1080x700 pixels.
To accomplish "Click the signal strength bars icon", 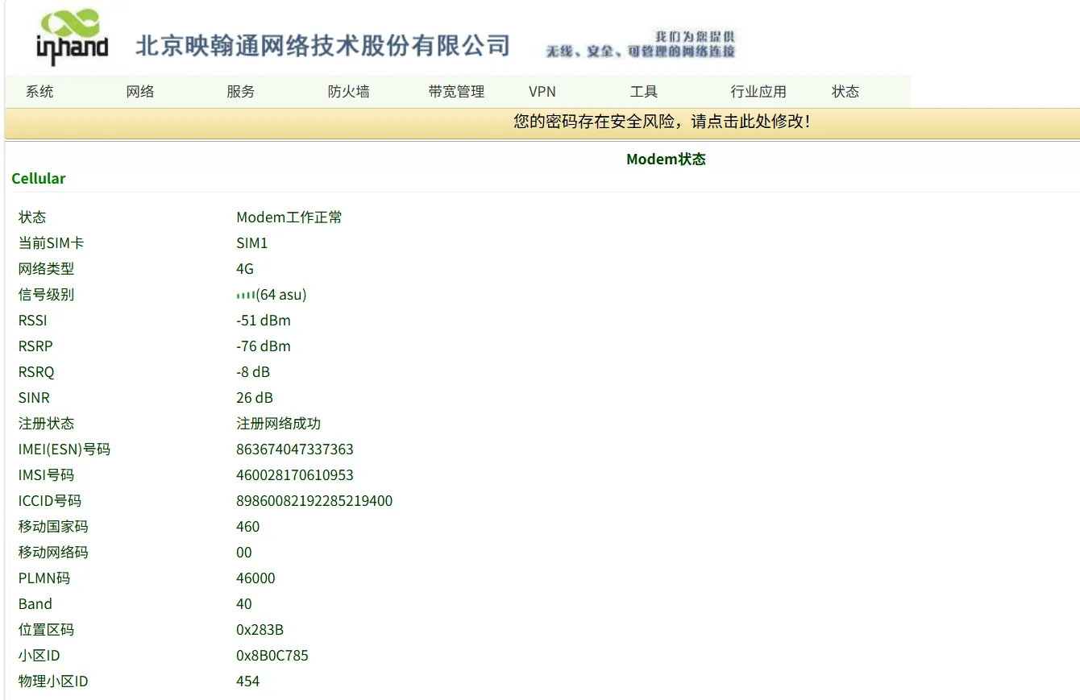I will 246,296.
